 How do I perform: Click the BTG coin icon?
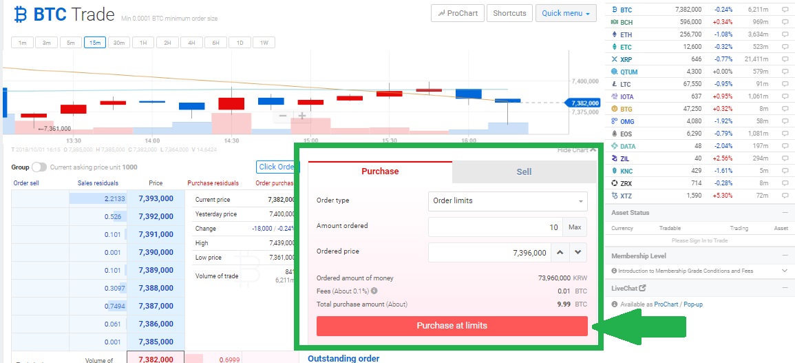[x=615, y=109]
